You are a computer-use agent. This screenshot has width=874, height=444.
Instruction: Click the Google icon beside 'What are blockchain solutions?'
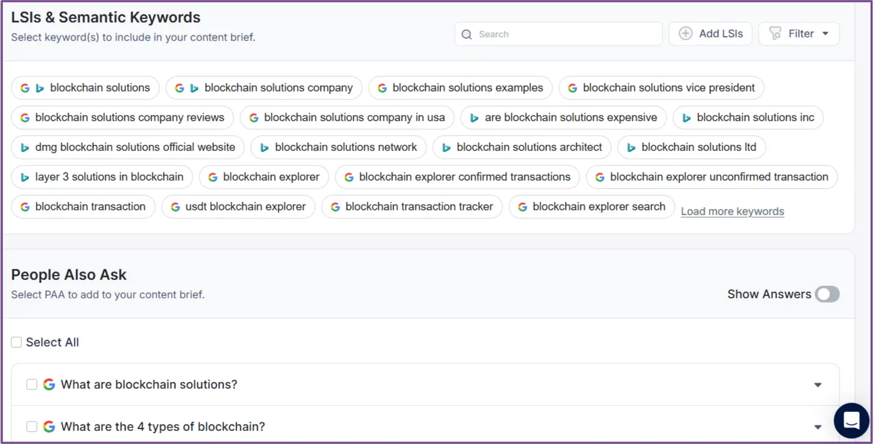49,385
